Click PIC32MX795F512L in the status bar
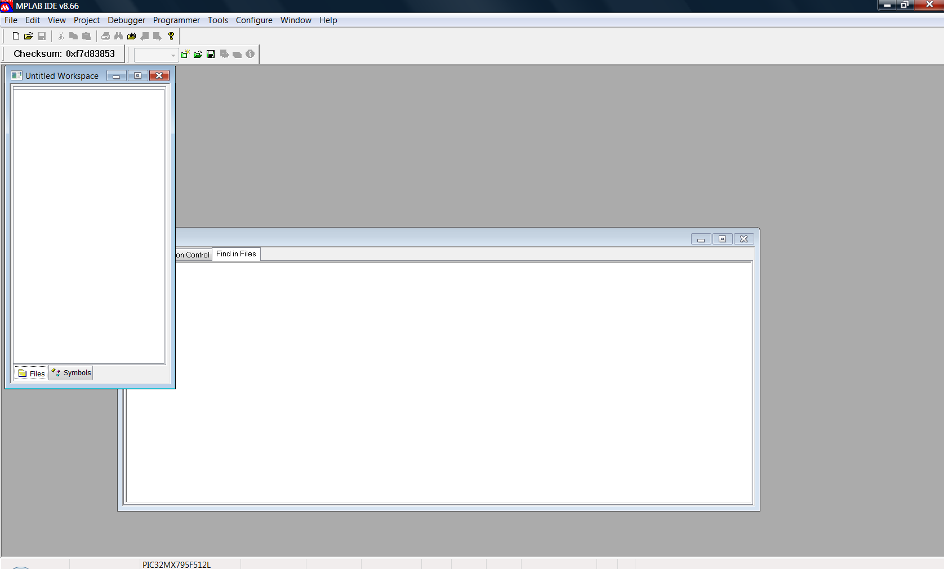944x569 pixels. tap(176, 564)
